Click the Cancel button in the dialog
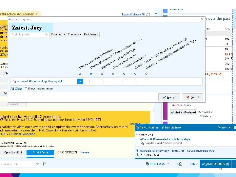 point(192,97)
